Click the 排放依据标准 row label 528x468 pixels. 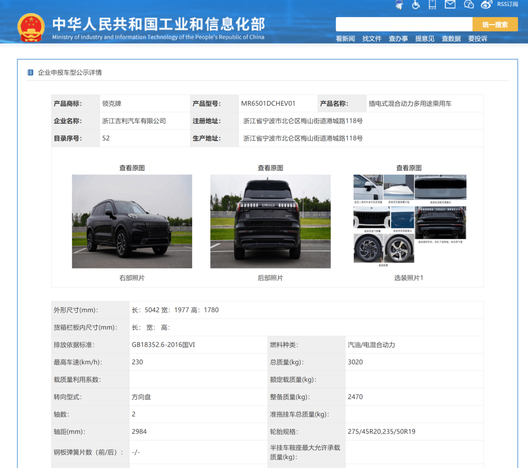[x=74, y=345]
